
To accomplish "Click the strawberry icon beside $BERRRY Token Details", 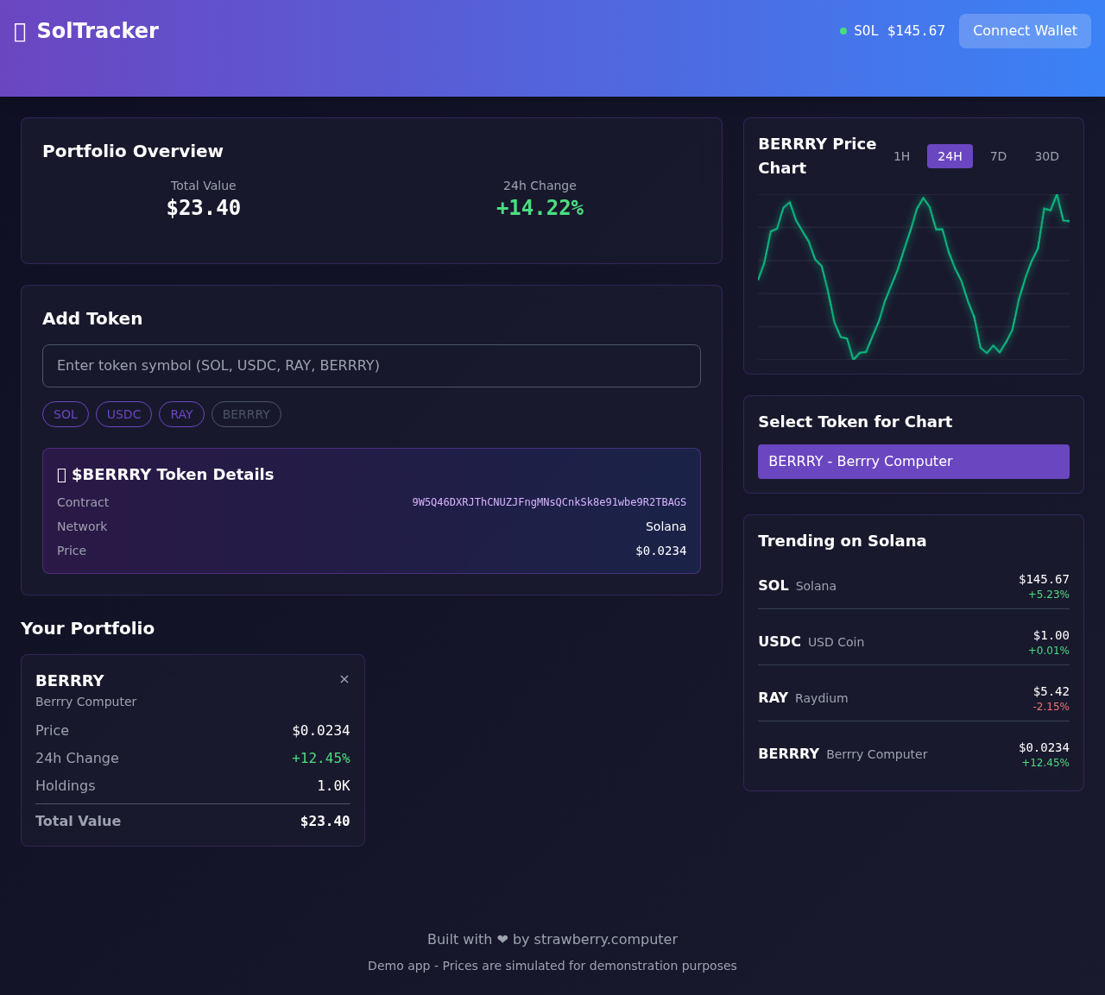I will click(60, 474).
